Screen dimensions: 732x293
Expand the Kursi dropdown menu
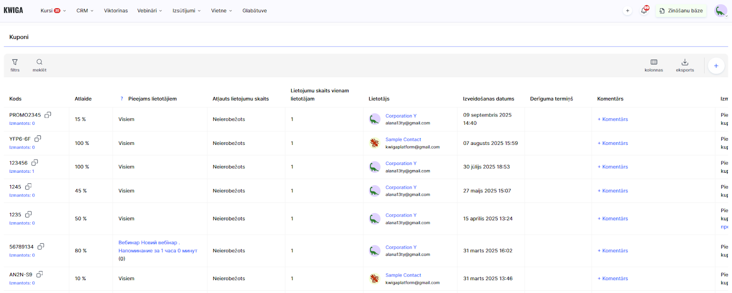pyautogui.click(x=53, y=11)
